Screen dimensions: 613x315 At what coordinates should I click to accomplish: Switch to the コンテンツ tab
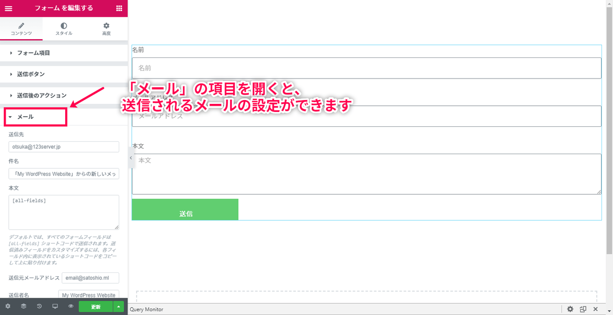click(21, 29)
